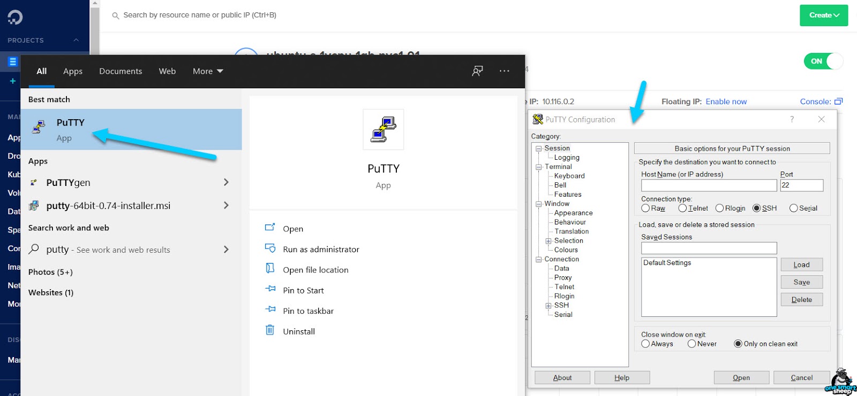Click the About button in PuTTY
The image size is (857, 396).
click(x=562, y=378)
